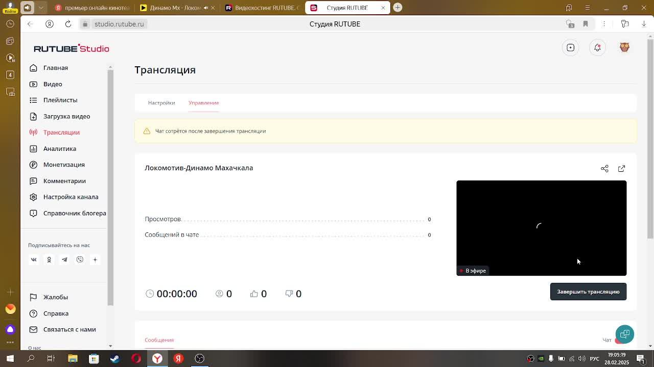Close the Студия RUTUBE browser tab

point(383,8)
